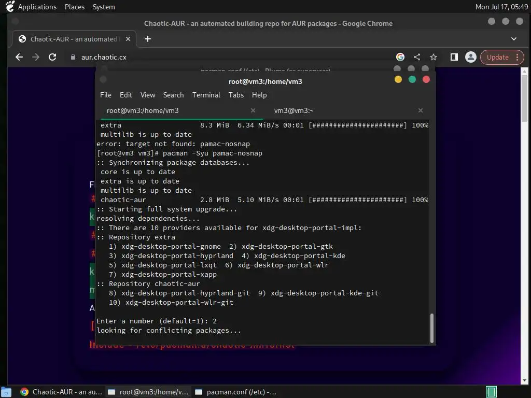
Task: Bookmark this page with star icon
Action: tap(434, 57)
